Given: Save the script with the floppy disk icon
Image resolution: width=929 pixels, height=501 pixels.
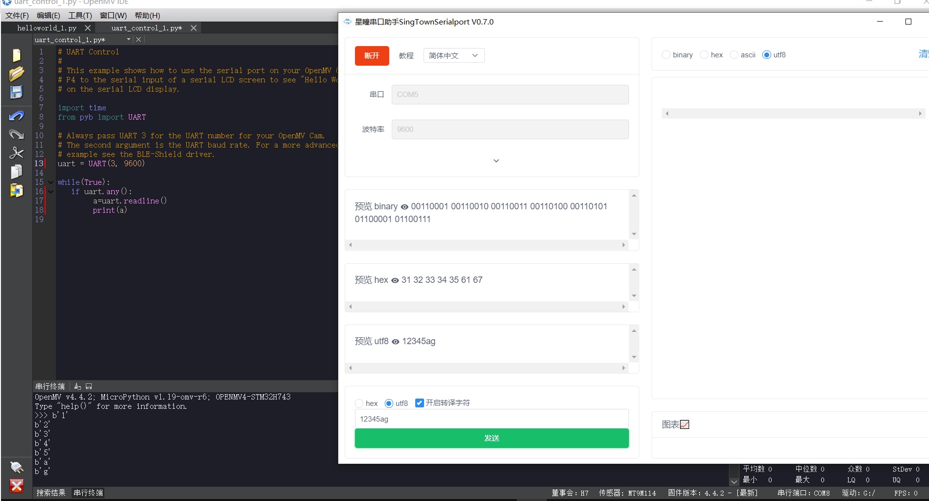Looking at the screenshot, I should [16, 92].
